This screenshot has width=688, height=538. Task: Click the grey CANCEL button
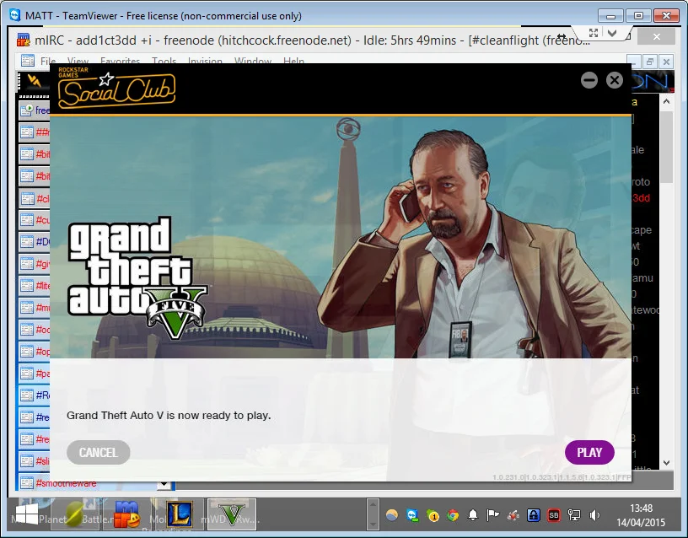click(x=99, y=453)
